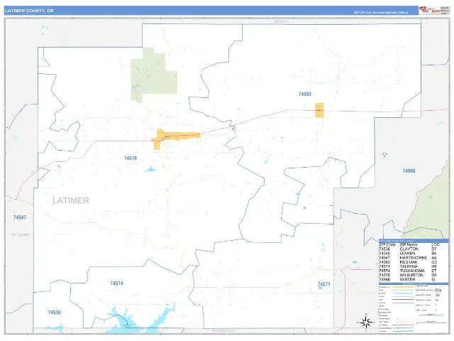Click the HASKELL neighboring county label
The width and height of the screenshot is (454, 341).
tap(282, 21)
